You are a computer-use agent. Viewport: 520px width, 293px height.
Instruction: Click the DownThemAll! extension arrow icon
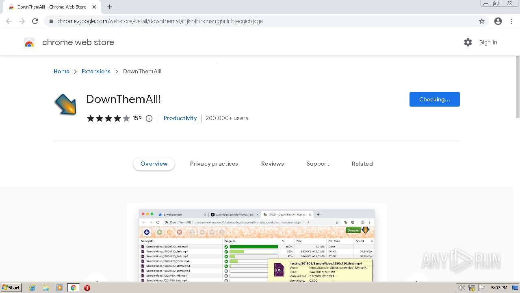coord(65,105)
